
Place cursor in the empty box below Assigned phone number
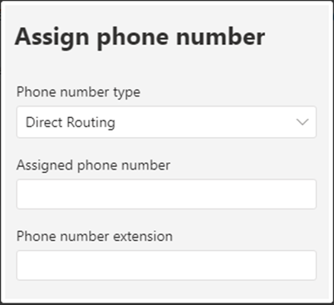tap(166, 194)
